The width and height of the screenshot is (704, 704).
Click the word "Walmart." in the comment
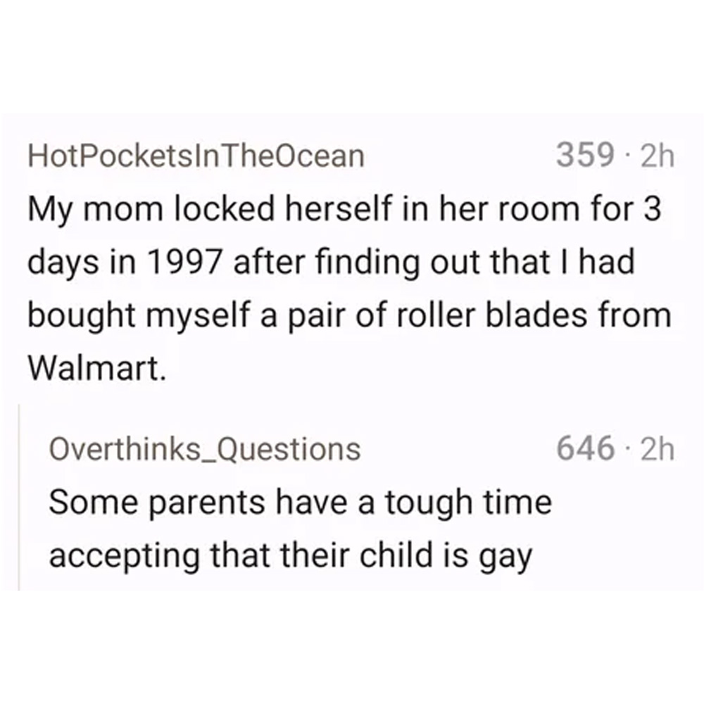[97, 368]
